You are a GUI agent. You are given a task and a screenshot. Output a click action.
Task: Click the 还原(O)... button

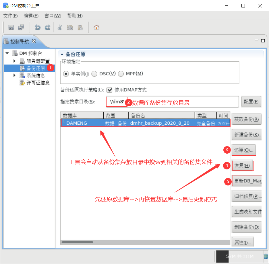(x=244, y=150)
